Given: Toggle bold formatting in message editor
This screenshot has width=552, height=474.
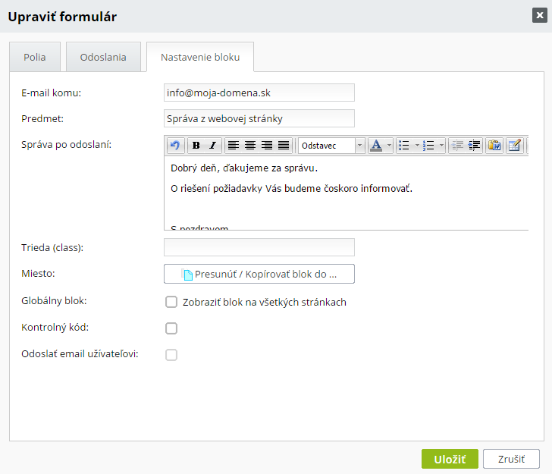Looking at the screenshot, I should coord(196,146).
